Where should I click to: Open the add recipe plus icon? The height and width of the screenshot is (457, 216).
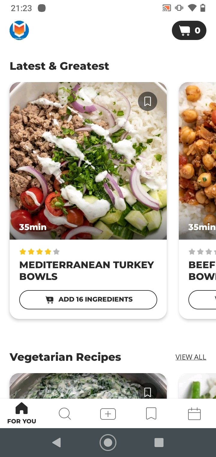108,414
